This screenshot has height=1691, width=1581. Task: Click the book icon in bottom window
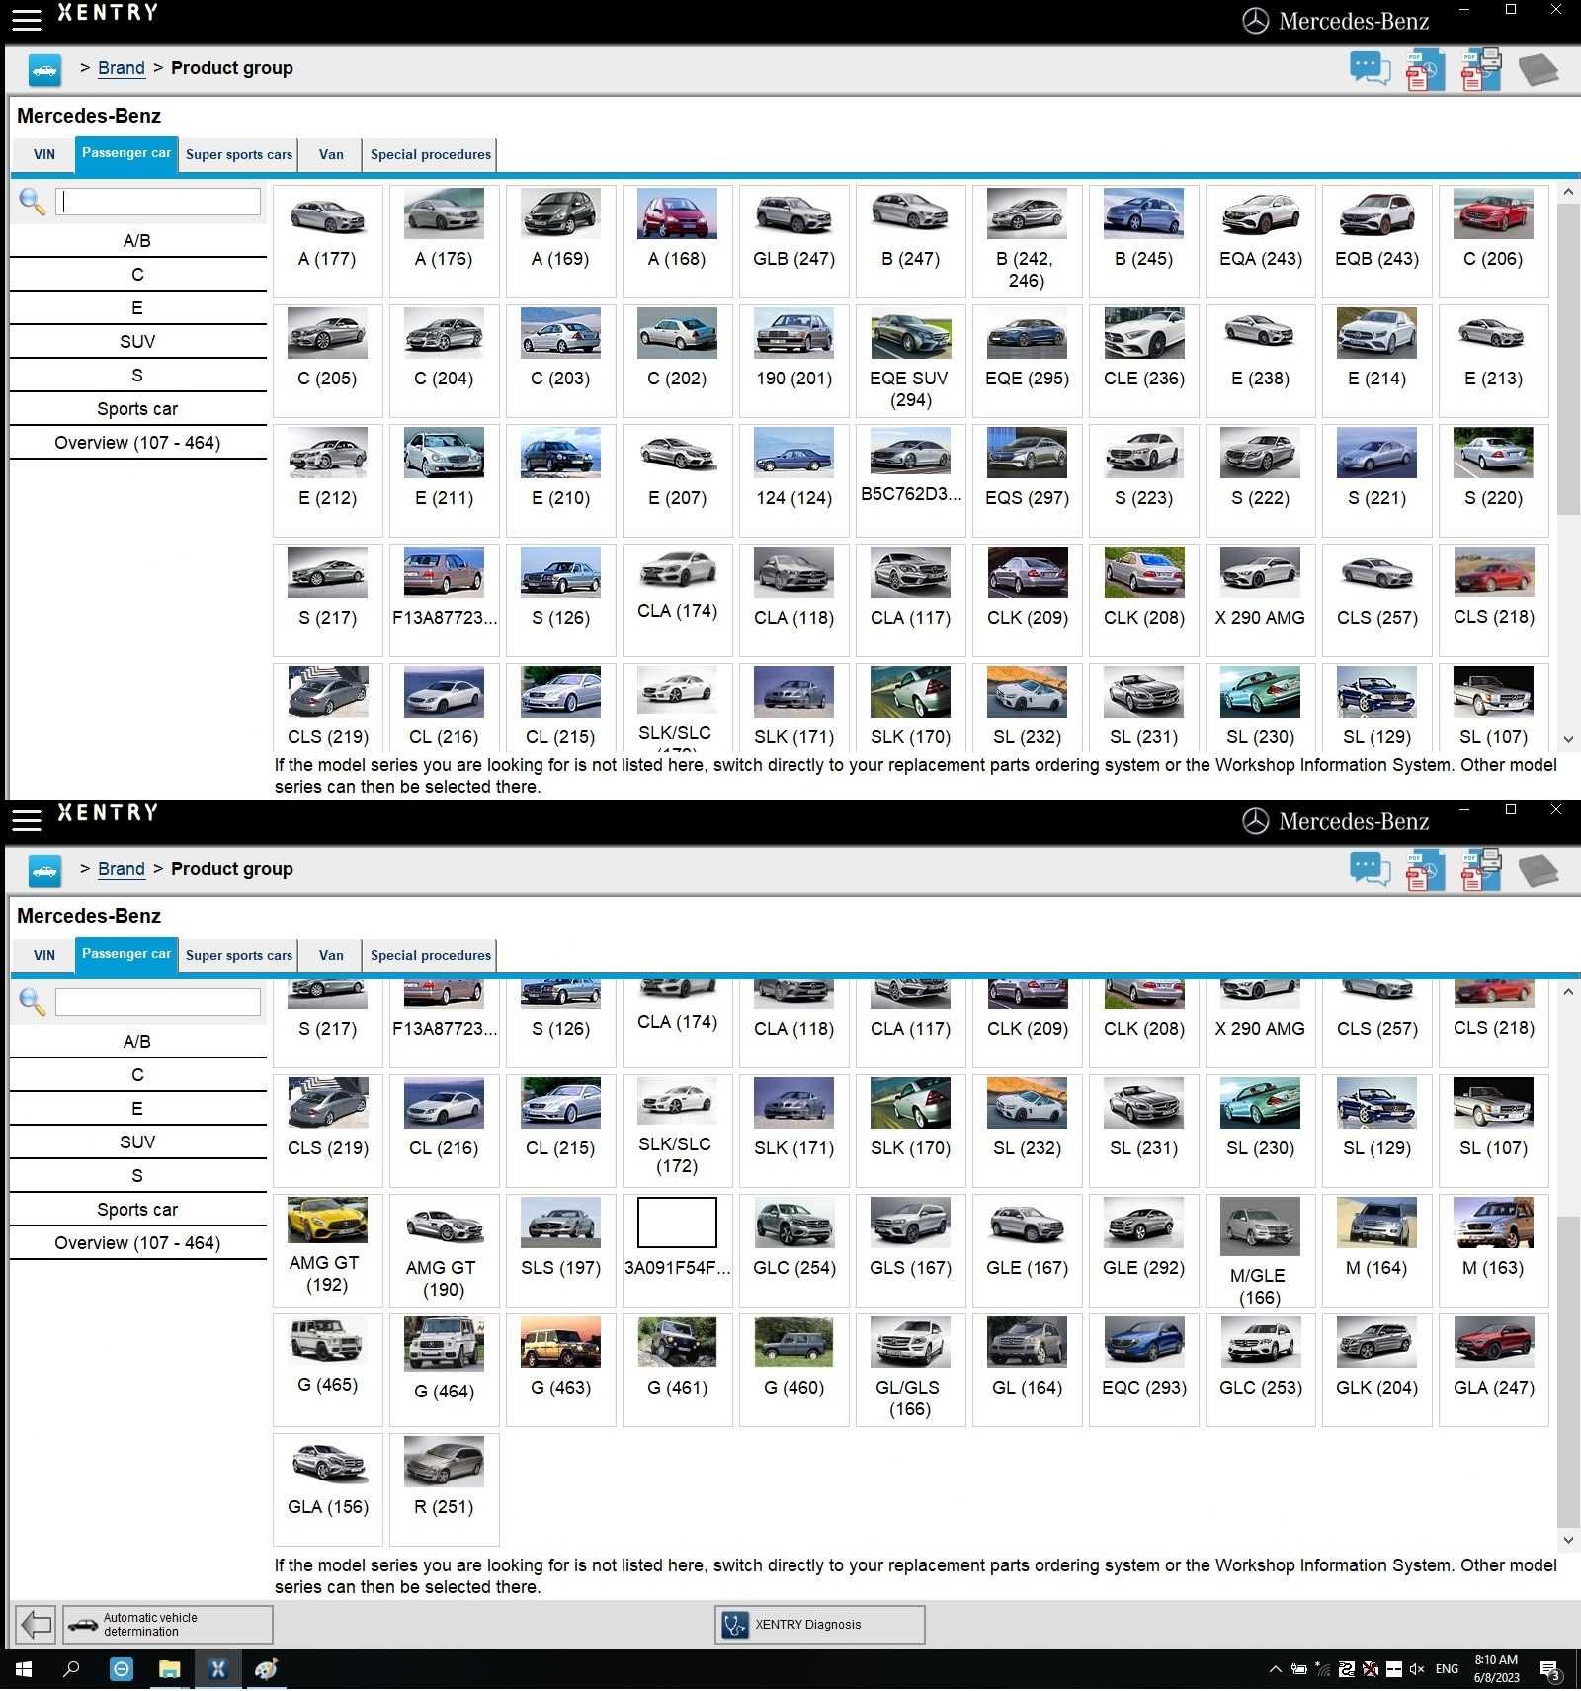(x=1538, y=871)
